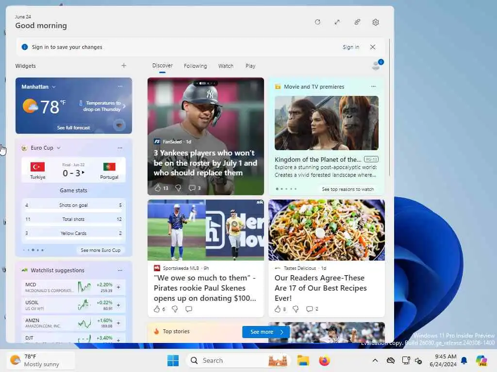
Task: Open File Explorer from taskbar
Action: pyautogui.click(x=303, y=360)
